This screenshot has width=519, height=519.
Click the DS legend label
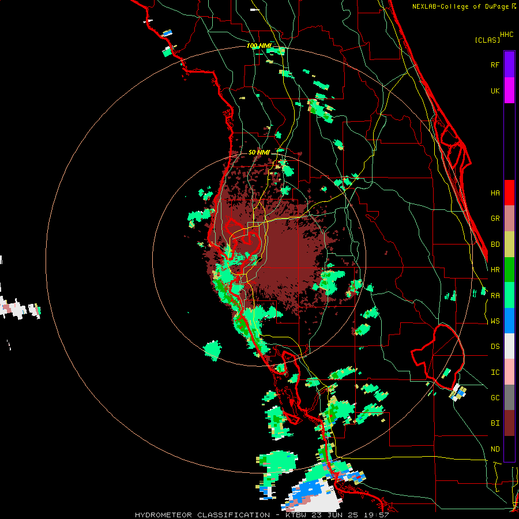(x=495, y=347)
